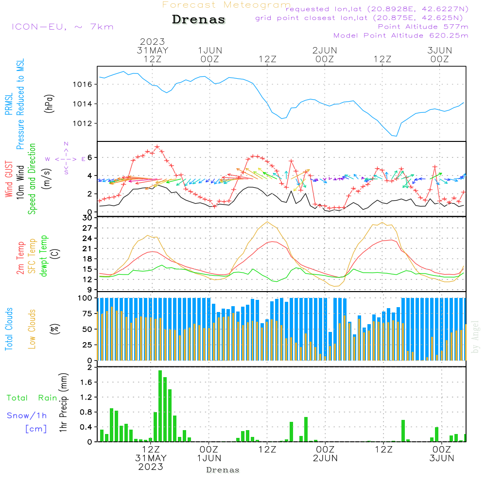
Task: Click the wind direction compass legend
Action: (66, 159)
